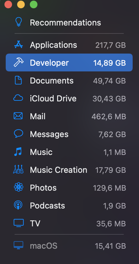This screenshot has height=264, width=139.
Task: Click the Documents page icon
Action: 18,80
